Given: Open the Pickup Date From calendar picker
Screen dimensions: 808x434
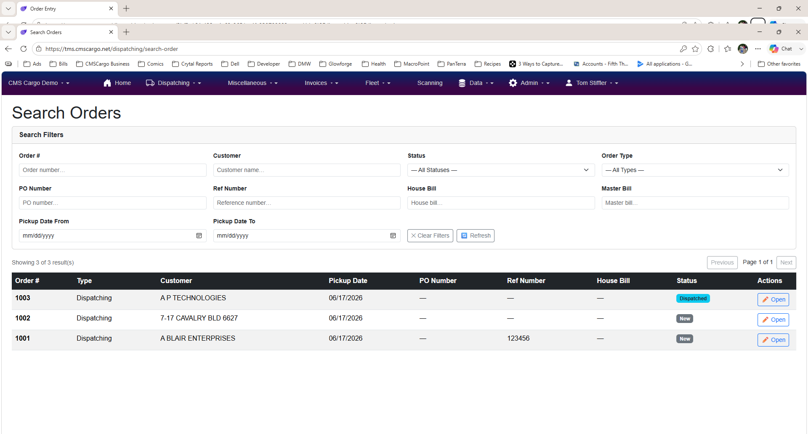Looking at the screenshot, I should [x=199, y=236].
